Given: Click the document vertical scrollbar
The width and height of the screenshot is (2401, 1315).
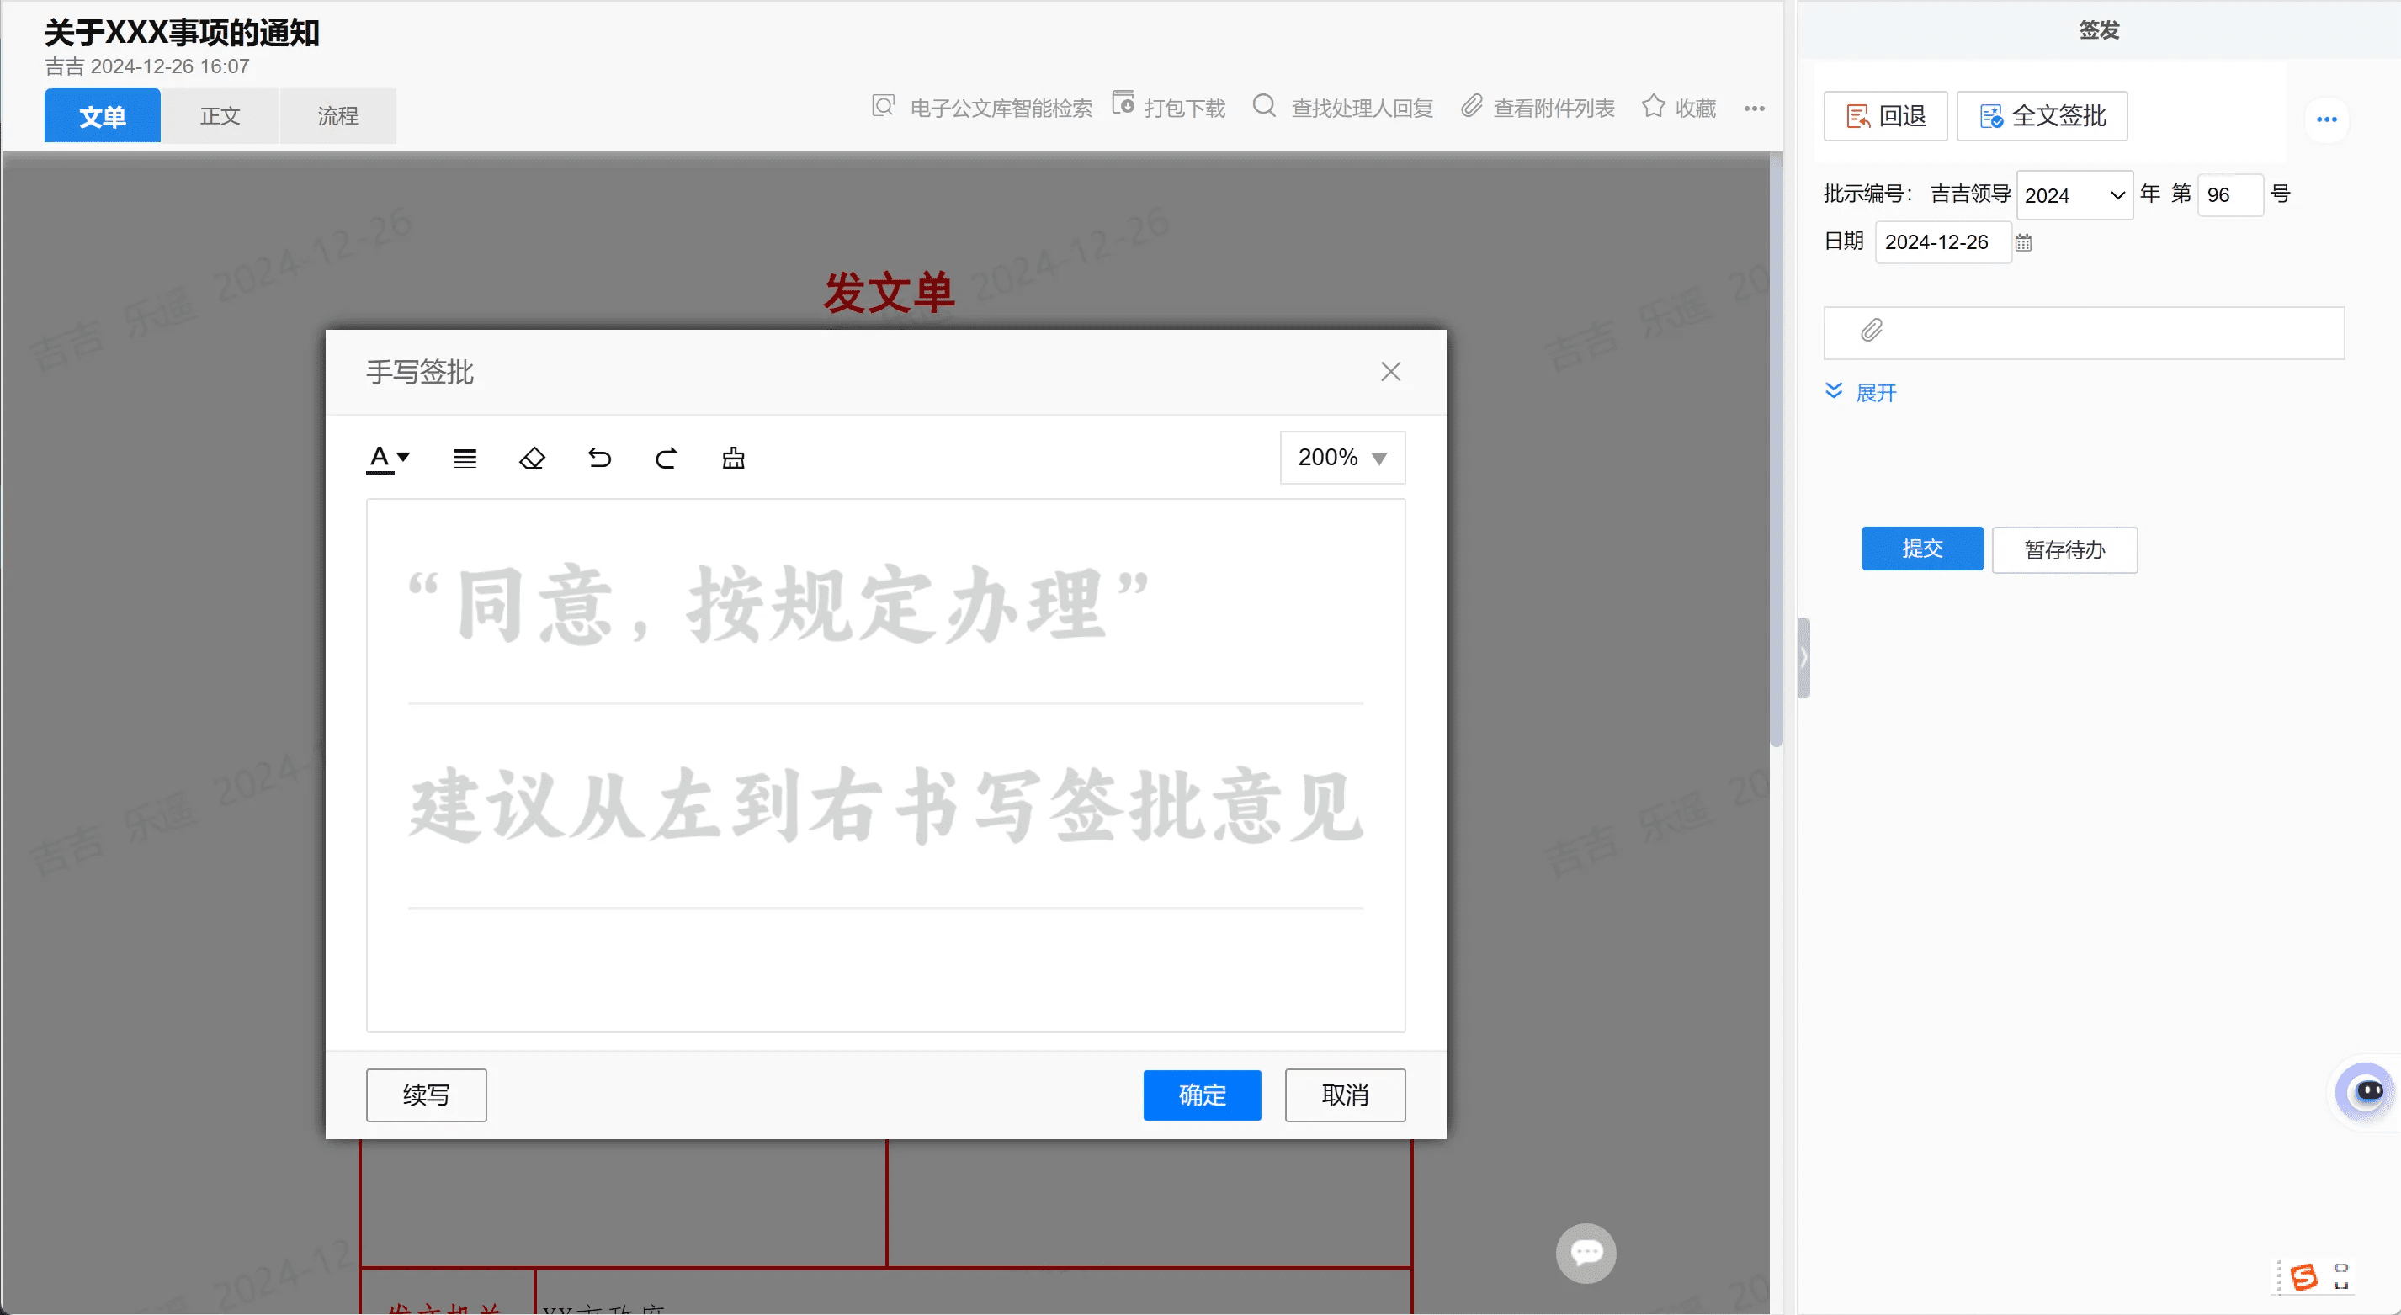Looking at the screenshot, I should coord(1777,451).
